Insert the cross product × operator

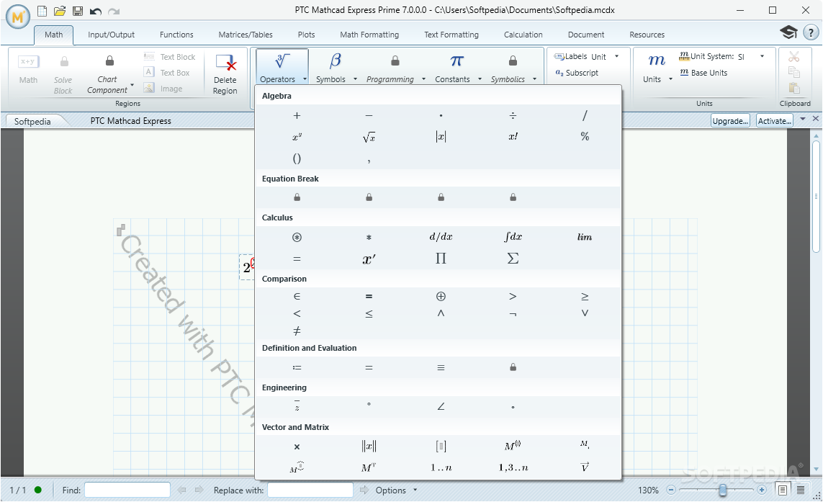coord(297,447)
